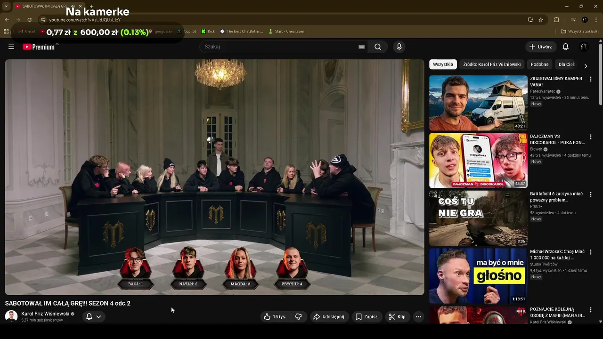The width and height of the screenshot is (603, 339).
Task: Open the Karol Friz Wiśniewski channel name link
Action: click(x=45, y=314)
